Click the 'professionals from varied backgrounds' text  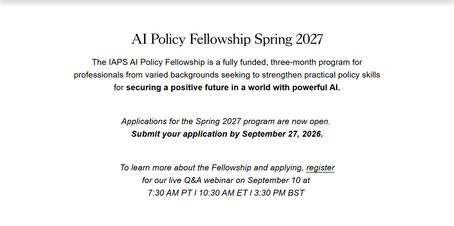click(146, 75)
